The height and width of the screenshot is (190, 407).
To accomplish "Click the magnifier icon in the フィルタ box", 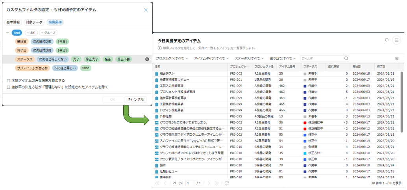I will click(346, 59).
